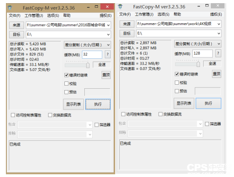This screenshot has width=234, height=177.
Task: Open 选项(S) menu in right window
Action: (163, 15)
